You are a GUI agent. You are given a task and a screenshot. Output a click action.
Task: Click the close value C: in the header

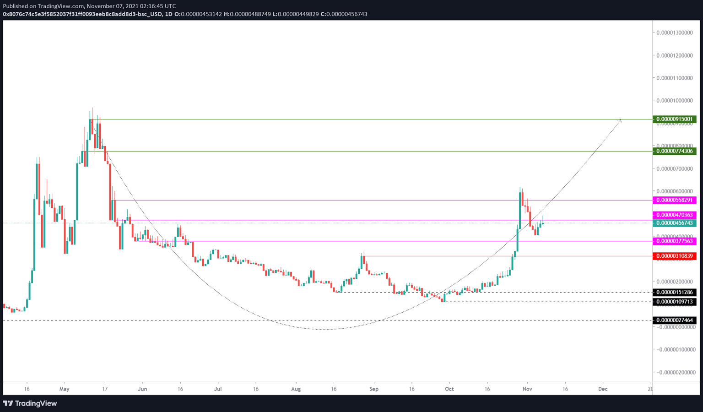point(344,14)
